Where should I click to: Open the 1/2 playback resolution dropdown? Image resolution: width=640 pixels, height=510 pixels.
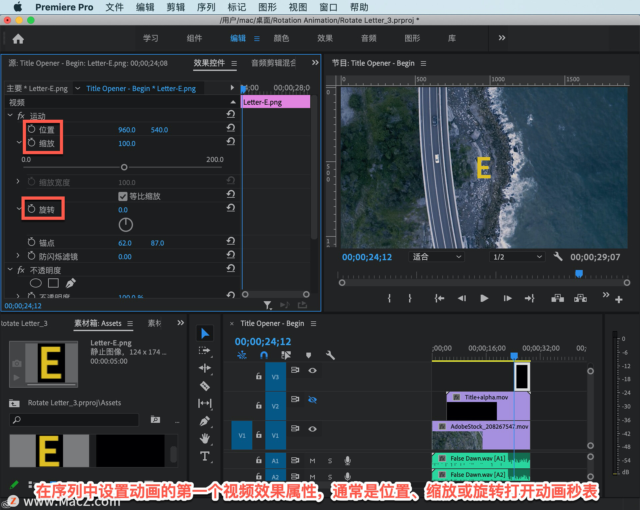pyautogui.click(x=517, y=257)
